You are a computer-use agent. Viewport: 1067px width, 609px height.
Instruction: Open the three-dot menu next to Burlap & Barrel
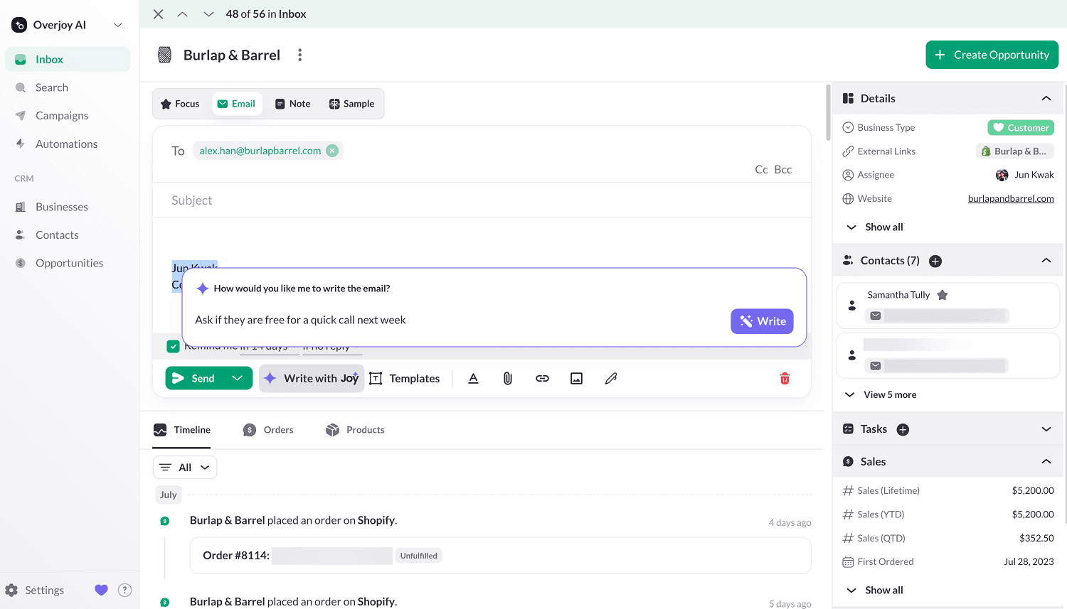pyautogui.click(x=300, y=55)
